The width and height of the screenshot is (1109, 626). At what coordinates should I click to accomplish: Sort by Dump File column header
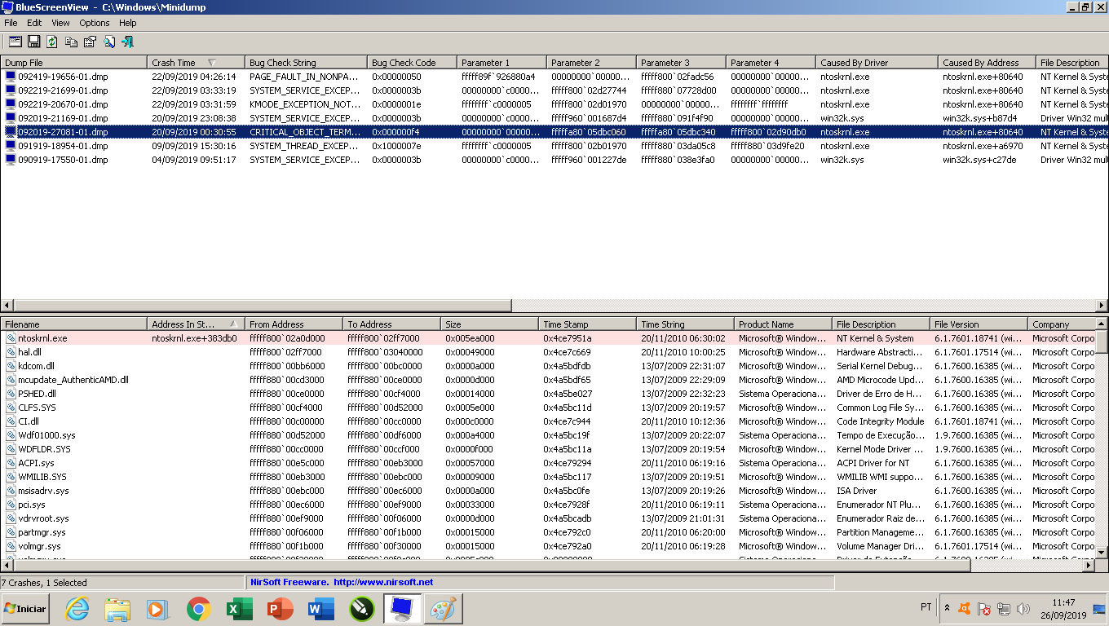click(x=73, y=62)
